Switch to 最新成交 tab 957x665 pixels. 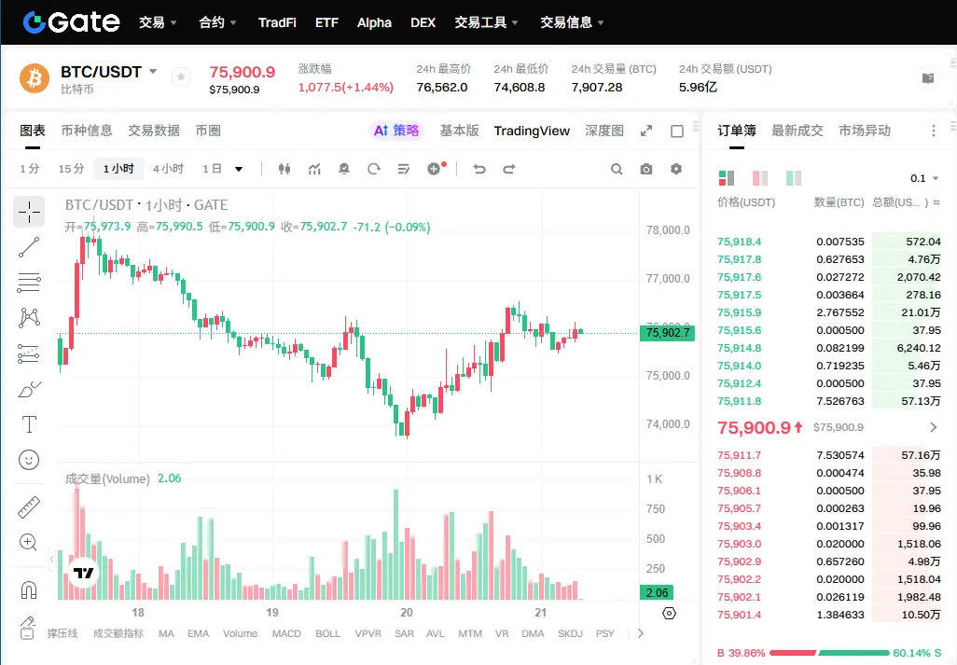797,131
